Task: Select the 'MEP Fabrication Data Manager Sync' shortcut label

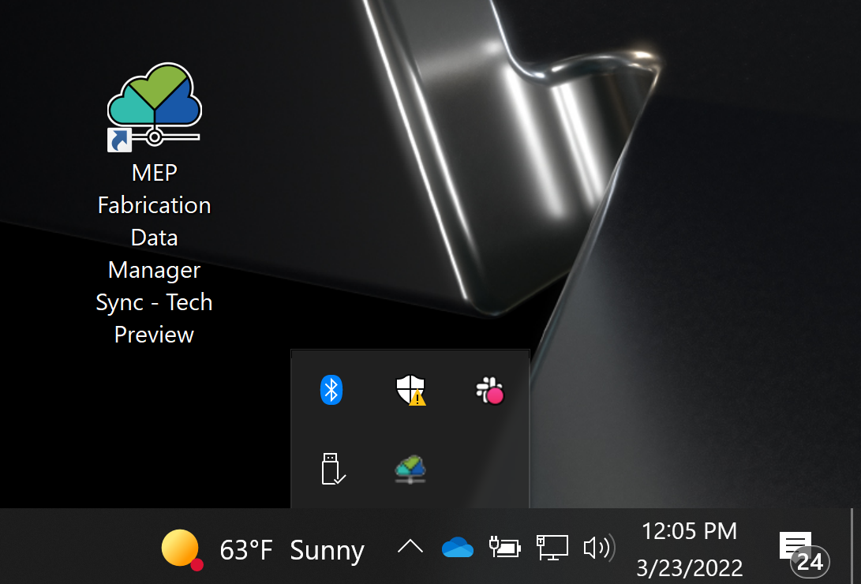Action: [154, 253]
